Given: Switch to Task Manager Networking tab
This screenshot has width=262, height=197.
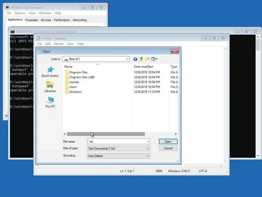Looking at the screenshot, I should point(80,20).
